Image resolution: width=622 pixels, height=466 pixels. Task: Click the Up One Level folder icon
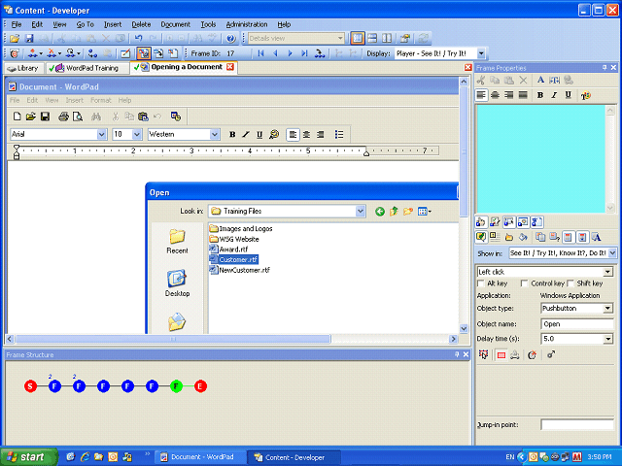pos(394,212)
